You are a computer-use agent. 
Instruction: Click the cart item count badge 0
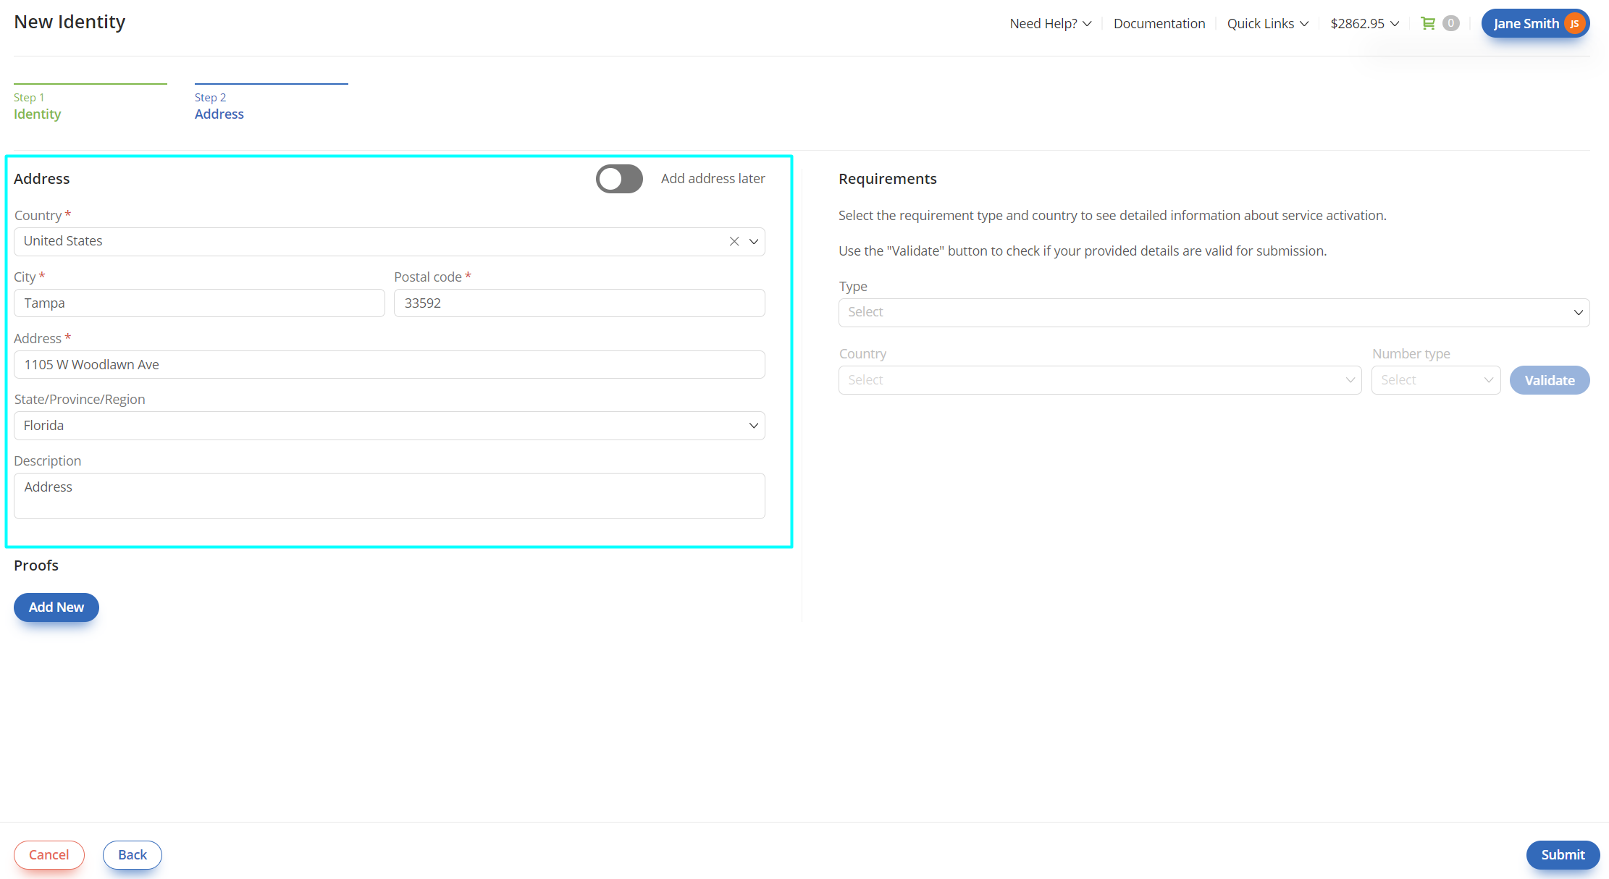click(1450, 23)
